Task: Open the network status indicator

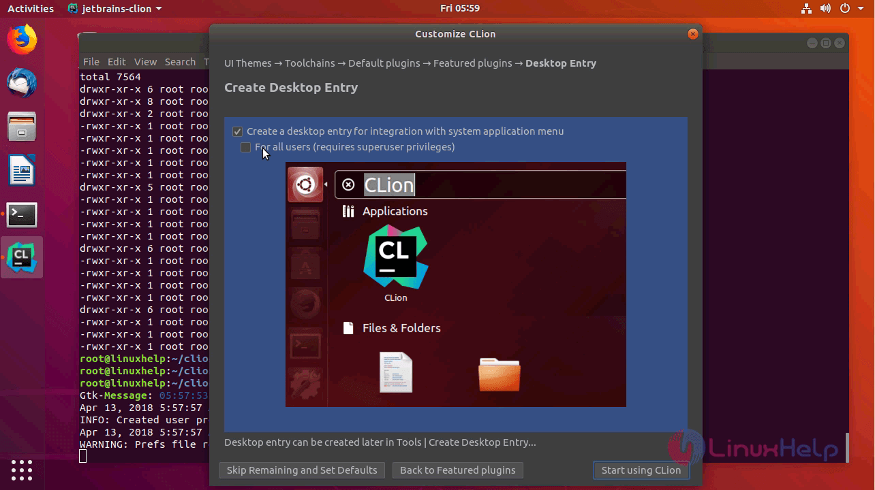Action: (806, 9)
